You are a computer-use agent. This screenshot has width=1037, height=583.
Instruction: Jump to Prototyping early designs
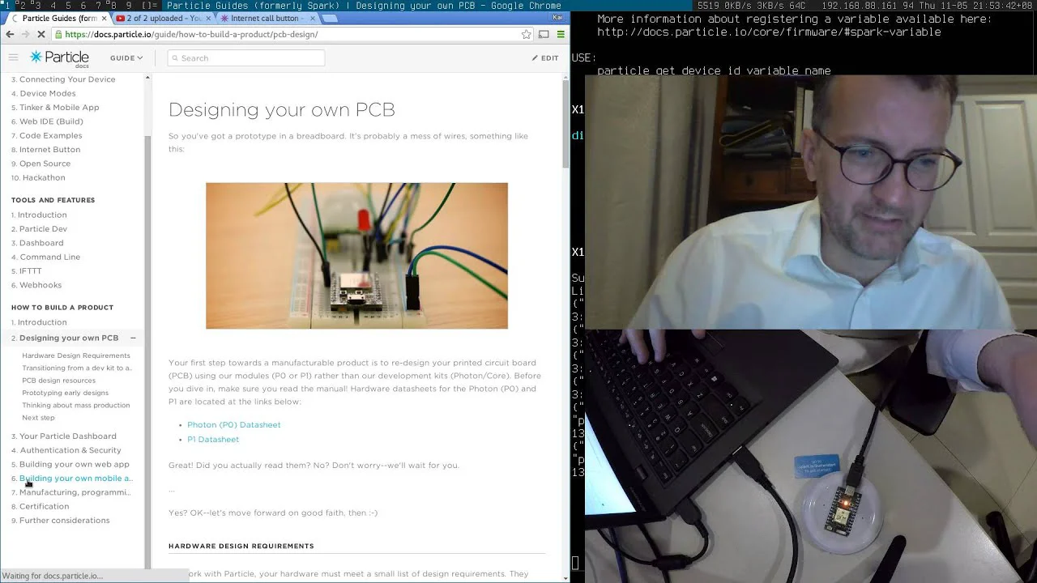pos(65,393)
